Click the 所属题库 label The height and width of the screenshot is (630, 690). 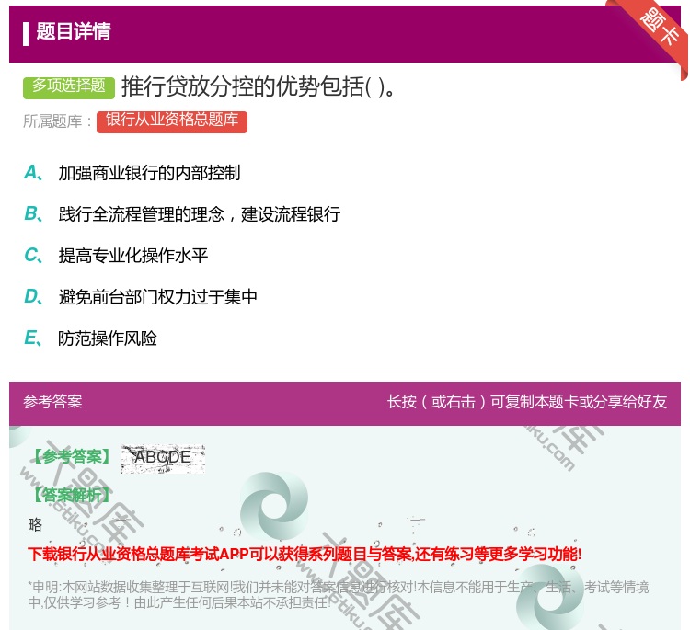(57, 121)
